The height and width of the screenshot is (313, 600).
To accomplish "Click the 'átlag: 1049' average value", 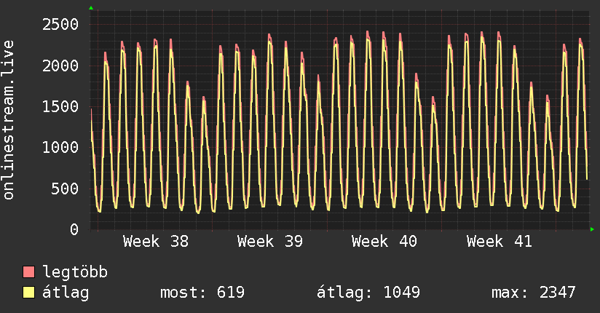I will point(368,293).
